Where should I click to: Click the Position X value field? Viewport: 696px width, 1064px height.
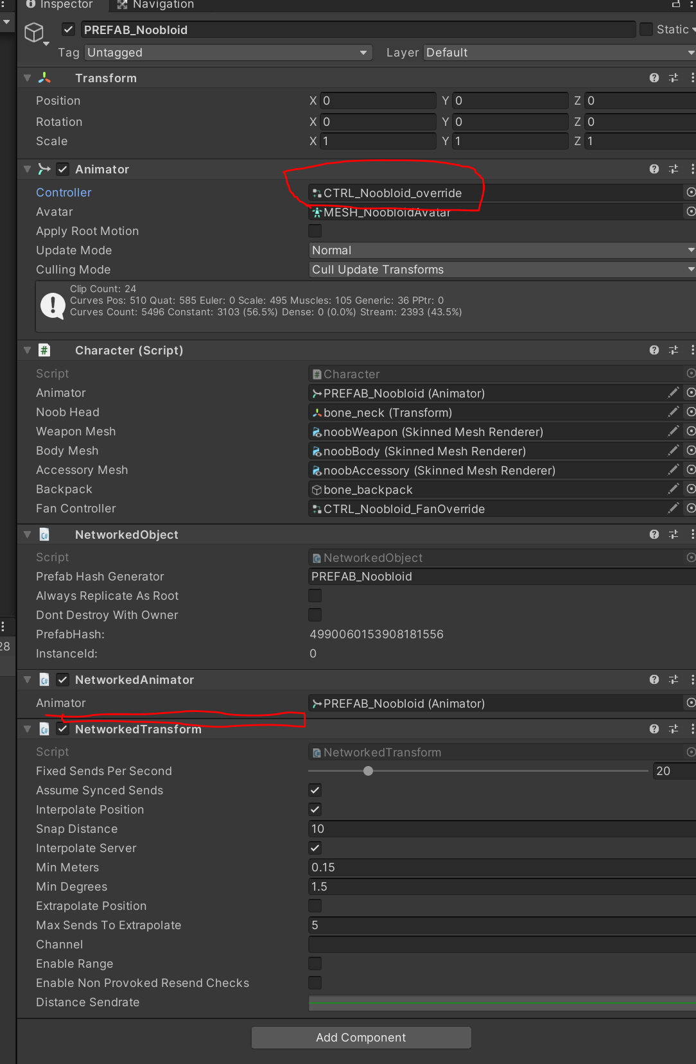pyautogui.click(x=378, y=101)
